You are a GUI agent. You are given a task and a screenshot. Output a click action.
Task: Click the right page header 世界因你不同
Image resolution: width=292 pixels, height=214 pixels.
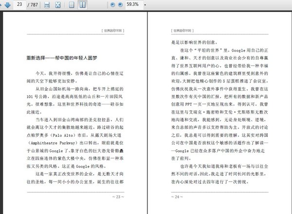pos(182,31)
